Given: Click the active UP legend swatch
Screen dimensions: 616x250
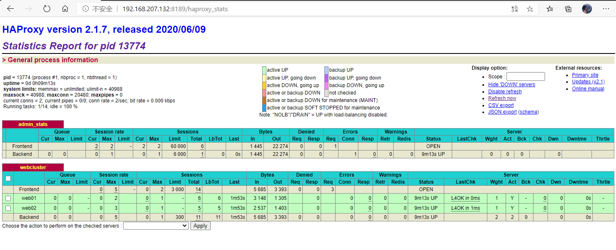Looking at the screenshot, I should pyautogui.click(x=264, y=70).
